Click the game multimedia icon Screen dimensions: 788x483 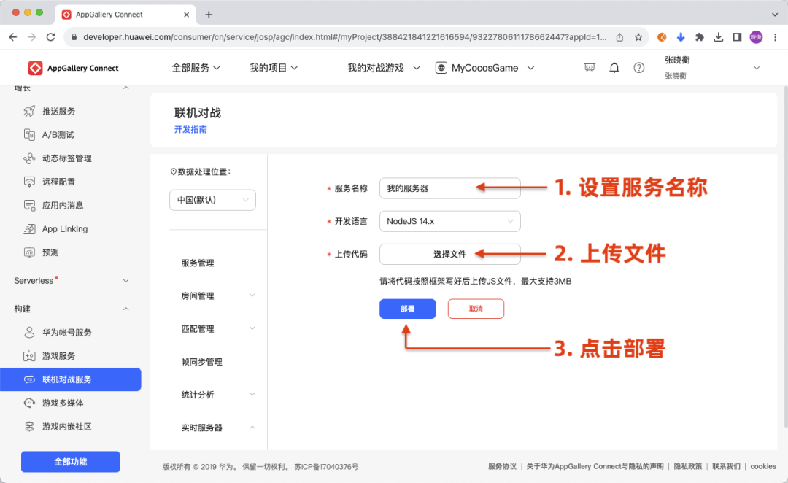click(x=29, y=403)
